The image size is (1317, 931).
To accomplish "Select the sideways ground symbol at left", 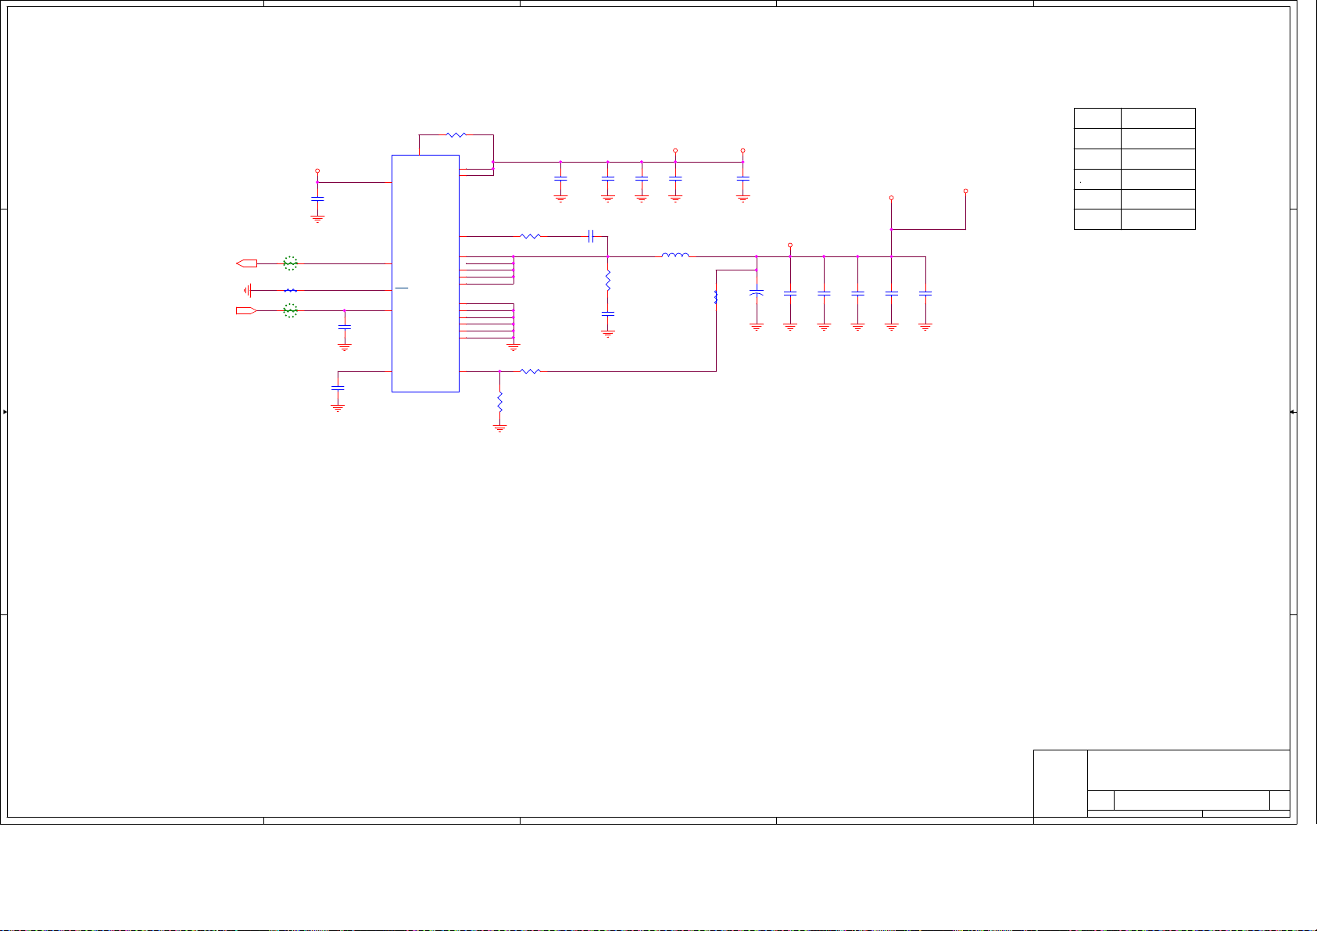I will (248, 291).
